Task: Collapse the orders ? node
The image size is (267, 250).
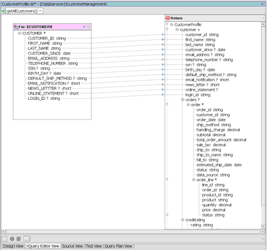Action: pos(182,100)
